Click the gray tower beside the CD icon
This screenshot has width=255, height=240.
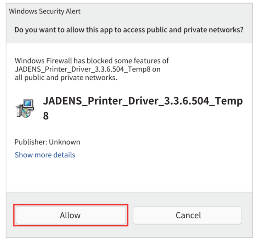[x=18, y=111]
